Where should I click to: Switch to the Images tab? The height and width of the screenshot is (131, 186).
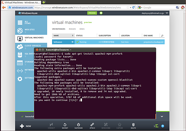point(72,29)
